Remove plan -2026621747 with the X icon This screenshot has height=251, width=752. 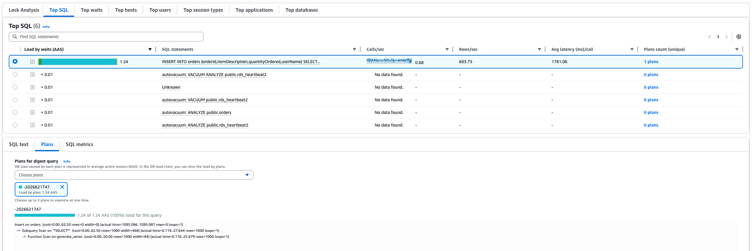pos(62,187)
